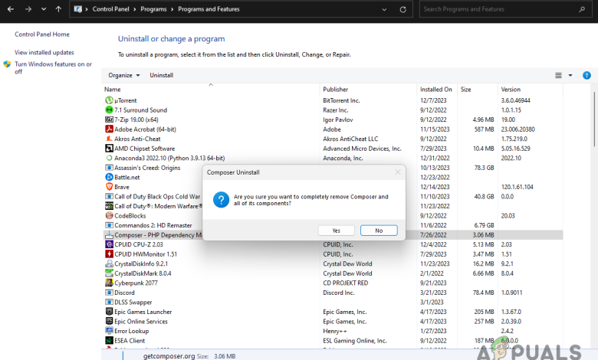Expand the view options dropdown arrow
The width and height of the screenshot is (598, 360).
(x=570, y=76)
